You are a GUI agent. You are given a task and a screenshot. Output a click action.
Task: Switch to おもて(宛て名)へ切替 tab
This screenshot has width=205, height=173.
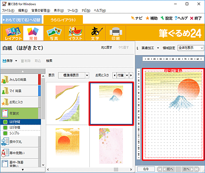pyautogui.click(x=22, y=20)
